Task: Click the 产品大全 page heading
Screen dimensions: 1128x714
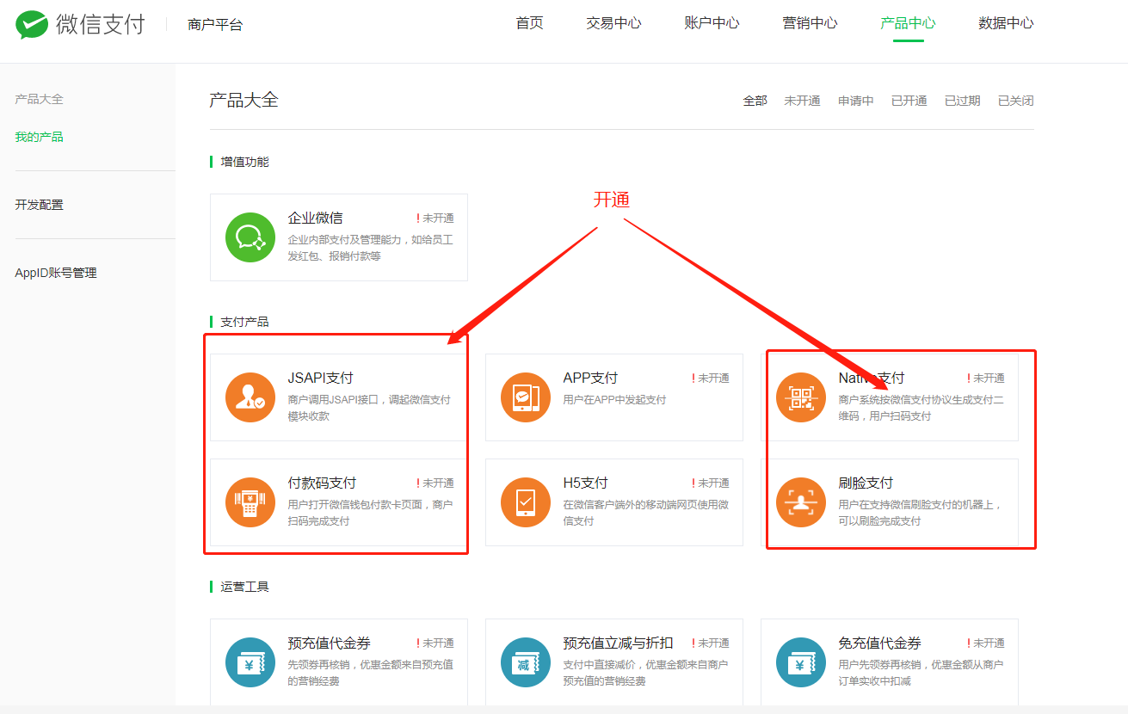Action: coord(244,100)
